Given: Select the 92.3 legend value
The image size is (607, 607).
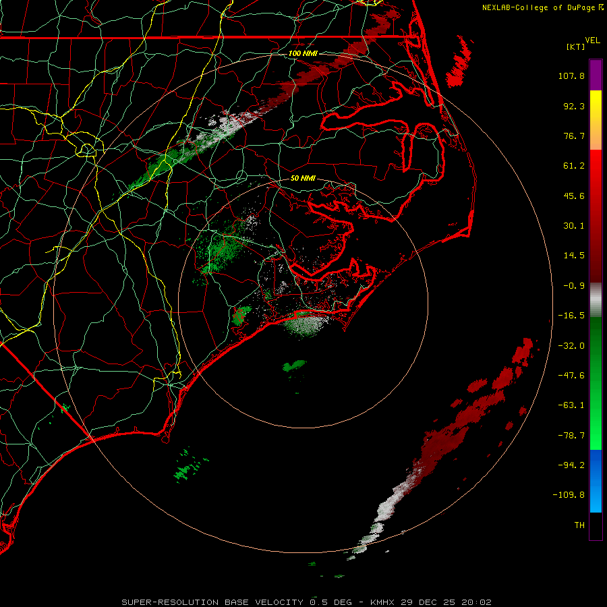Looking at the screenshot, I should point(574,106).
